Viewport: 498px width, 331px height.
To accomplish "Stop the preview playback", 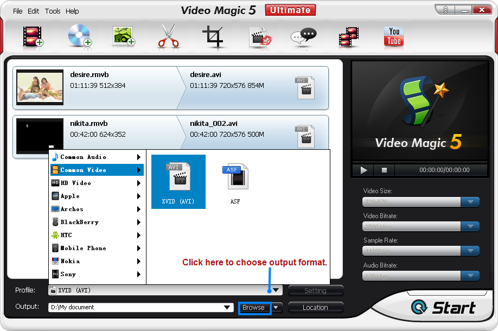I will (384, 170).
